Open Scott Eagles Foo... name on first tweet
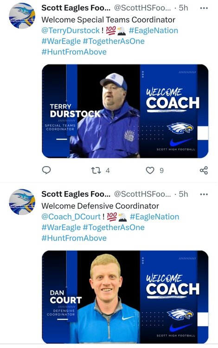218x348 pixels. tap(76, 8)
